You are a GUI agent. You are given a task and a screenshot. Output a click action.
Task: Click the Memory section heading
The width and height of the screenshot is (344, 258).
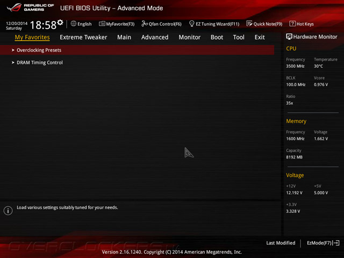tap(296, 121)
